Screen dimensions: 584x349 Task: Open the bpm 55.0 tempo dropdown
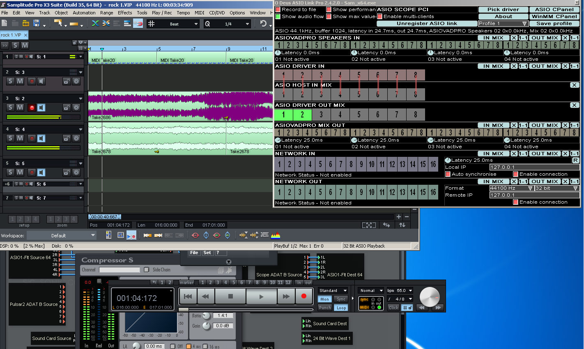[400, 290]
